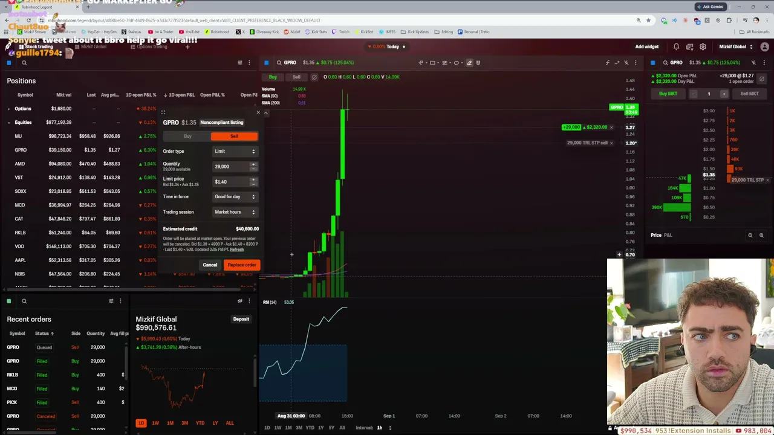Select the pencil draw tool on chart toolbar
Screen dimensions: 774x435
tap(469, 63)
